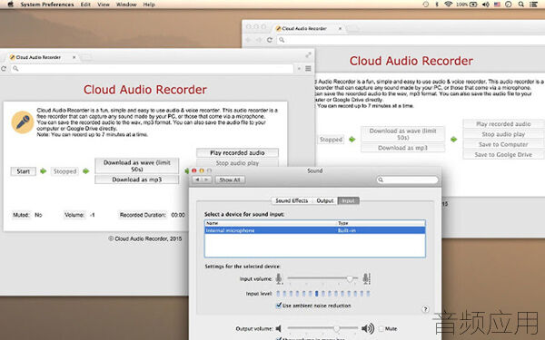This screenshot has height=340, width=545.
Task: Open the Edit menu
Action: [85, 5]
